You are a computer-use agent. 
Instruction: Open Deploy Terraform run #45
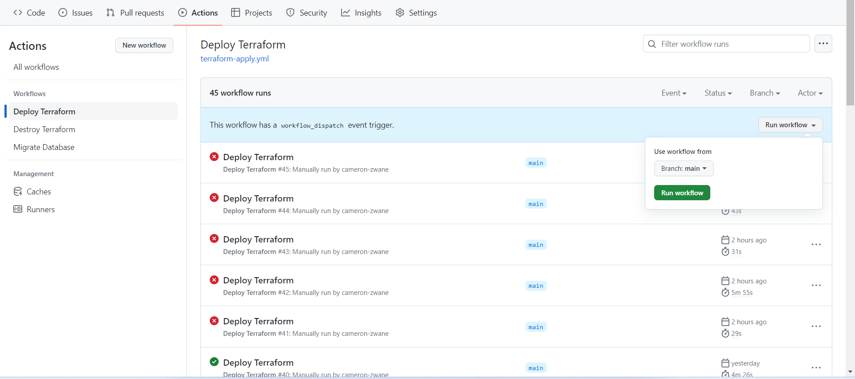click(258, 157)
